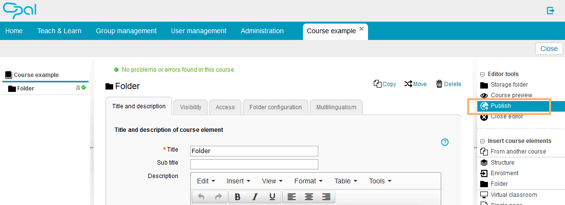Click the logout icon in top right
Image resolution: width=565 pixels, height=205 pixels.
[x=551, y=11]
